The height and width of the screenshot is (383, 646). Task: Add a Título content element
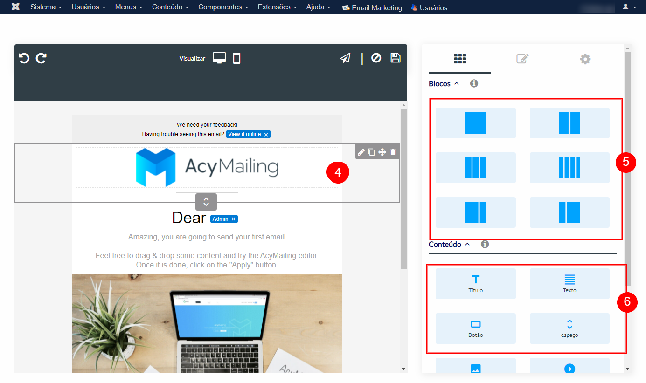[475, 283]
